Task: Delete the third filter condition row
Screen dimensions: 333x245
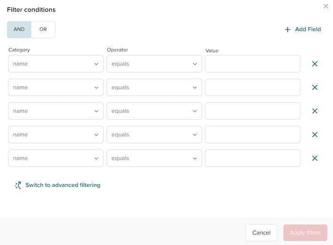Action: tap(315, 111)
